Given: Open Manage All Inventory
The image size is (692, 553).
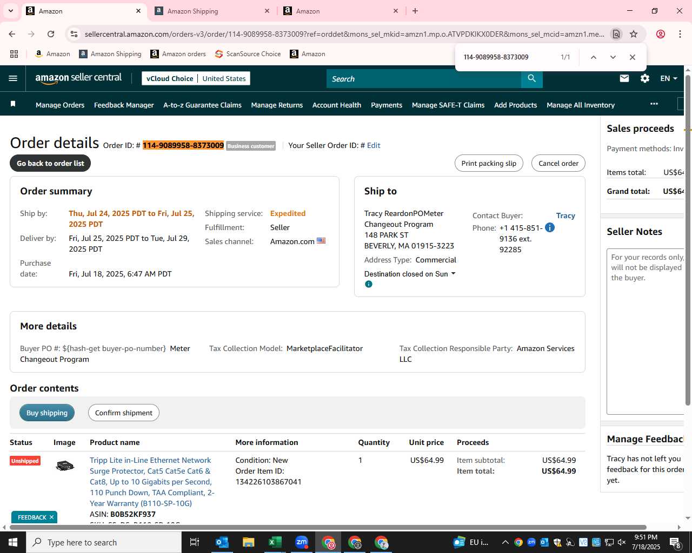Looking at the screenshot, I should [581, 105].
